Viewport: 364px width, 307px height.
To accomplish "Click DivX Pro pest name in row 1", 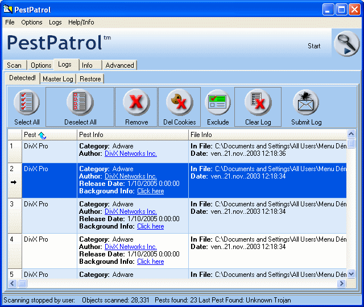I will (x=36, y=146).
